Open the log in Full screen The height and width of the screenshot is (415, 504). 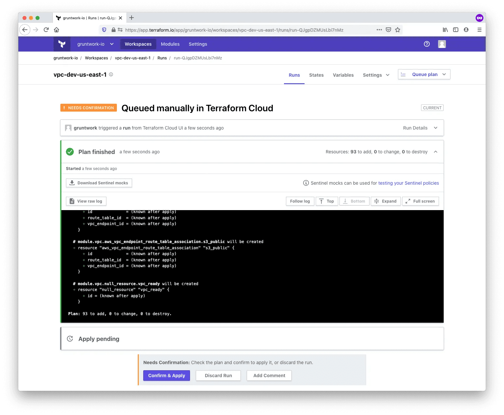[420, 201]
